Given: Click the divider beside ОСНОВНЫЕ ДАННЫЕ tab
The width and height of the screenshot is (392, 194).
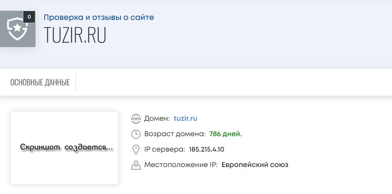Looking at the screenshot, I should point(76,82).
